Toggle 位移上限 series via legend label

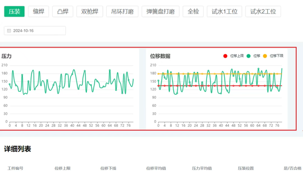click(x=237, y=56)
